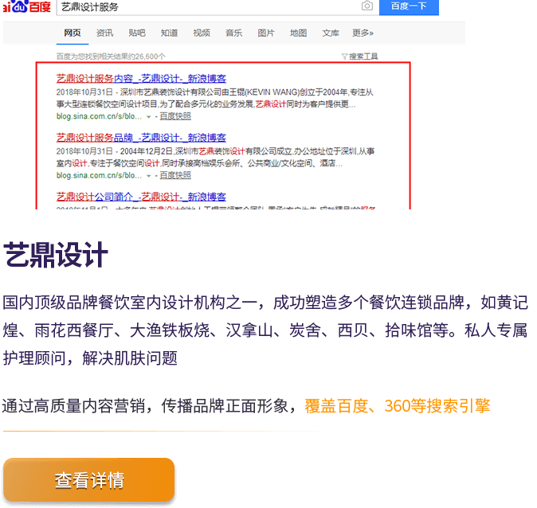Click the Baidu logo

pos(27,6)
